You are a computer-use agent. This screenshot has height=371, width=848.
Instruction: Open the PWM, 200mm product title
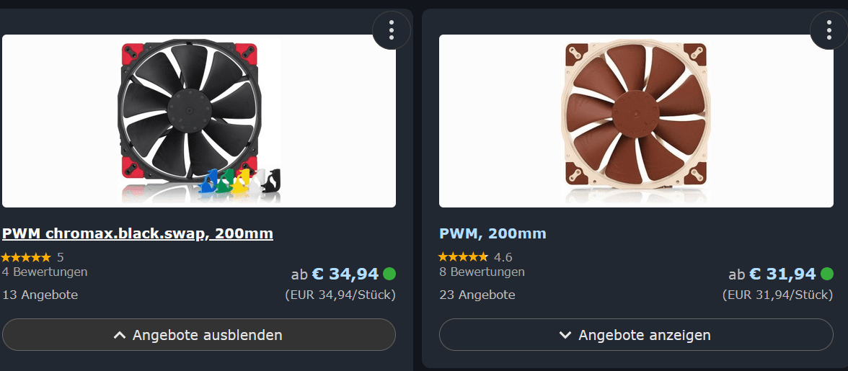(493, 234)
